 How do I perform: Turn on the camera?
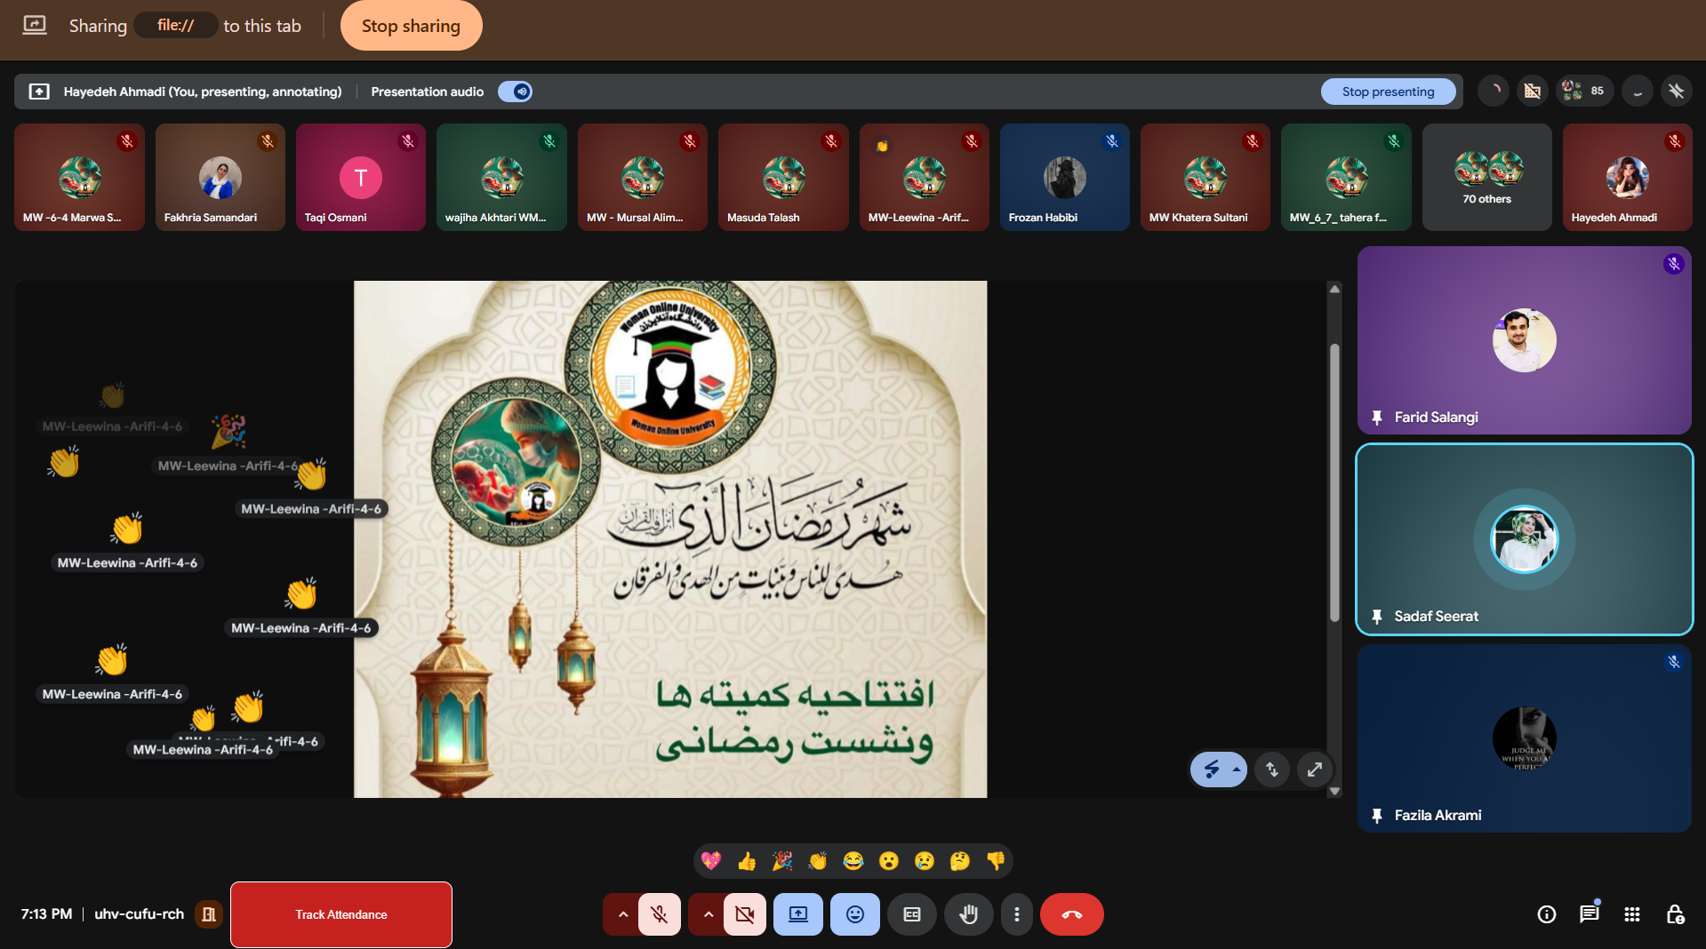(744, 914)
